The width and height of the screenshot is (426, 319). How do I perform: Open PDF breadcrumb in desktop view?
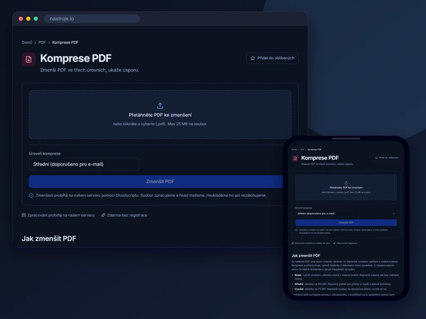click(42, 42)
